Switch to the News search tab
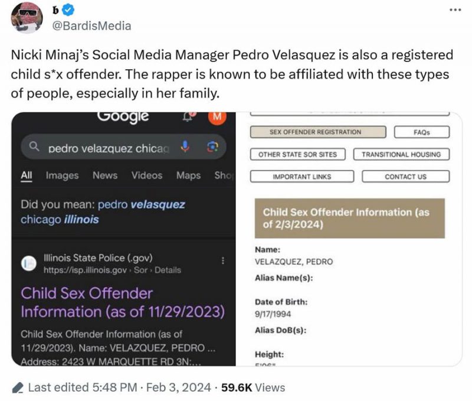Image resolution: width=472 pixels, height=401 pixels. coord(104,175)
